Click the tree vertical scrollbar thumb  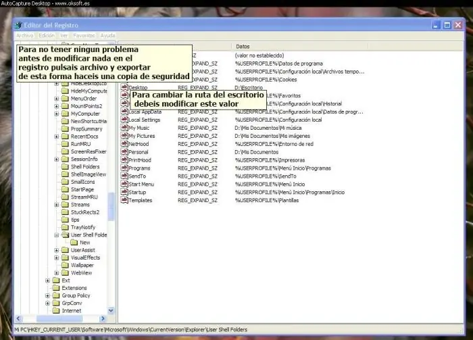click(111, 207)
